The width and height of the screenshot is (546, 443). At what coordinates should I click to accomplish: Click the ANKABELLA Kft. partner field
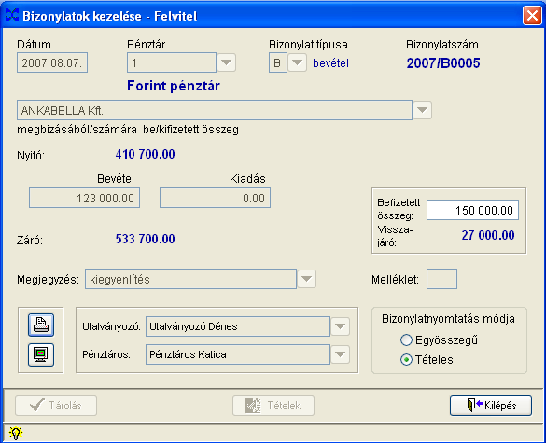215,110
